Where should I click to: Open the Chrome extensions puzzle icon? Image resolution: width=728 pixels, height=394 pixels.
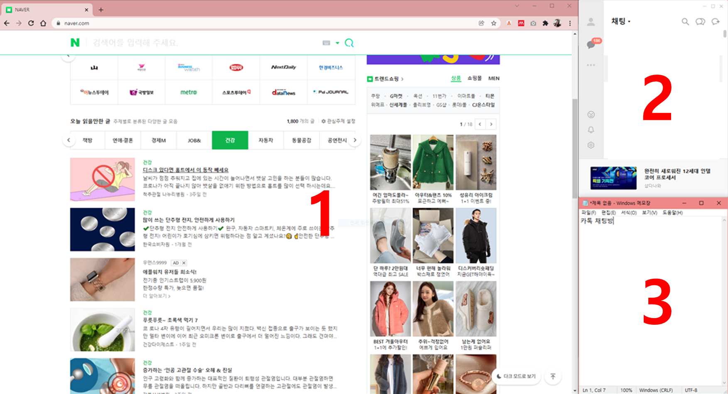coord(545,23)
